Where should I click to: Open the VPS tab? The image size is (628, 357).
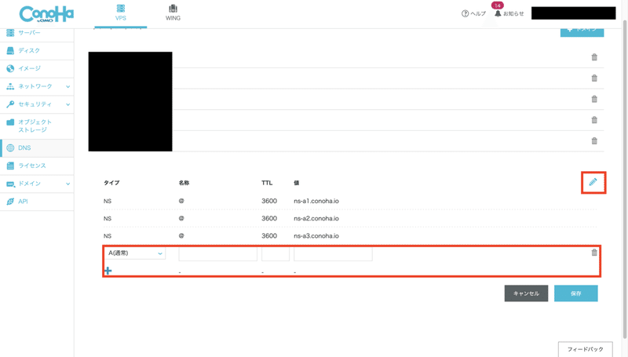pyautogui.click(x=121, y=13)
